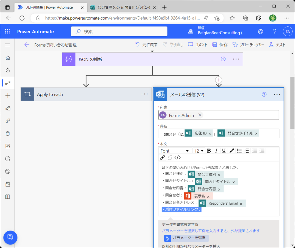
Task: Remove the 問合せ種別 token from body
Action: [219, 175]
